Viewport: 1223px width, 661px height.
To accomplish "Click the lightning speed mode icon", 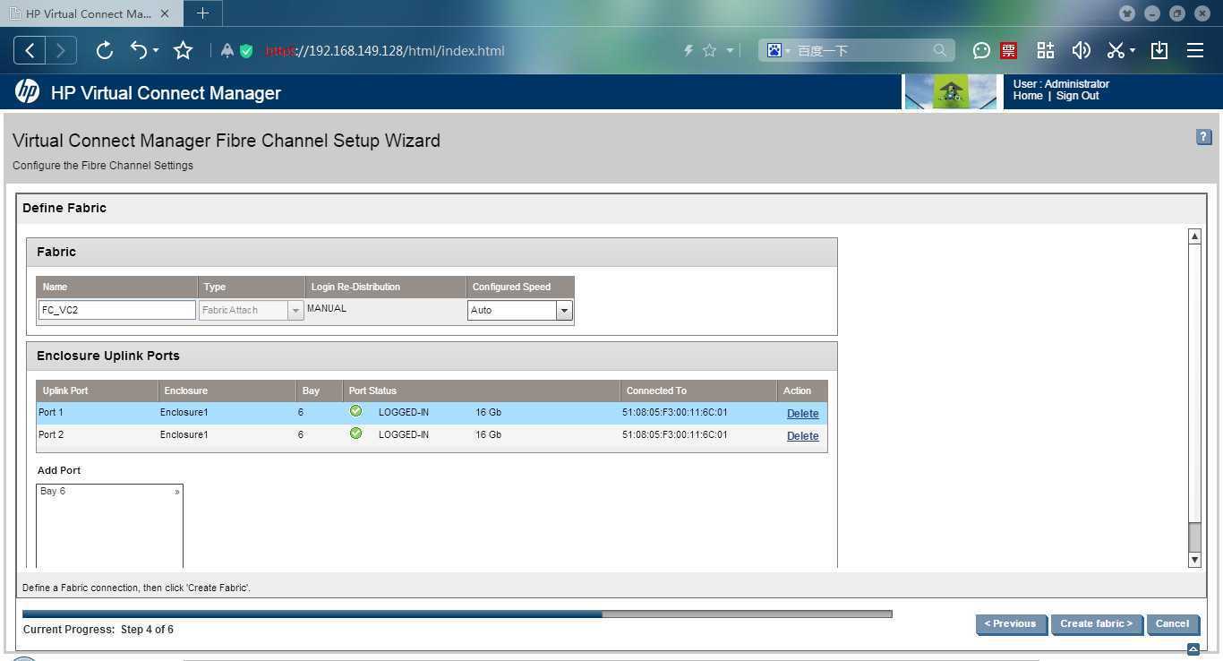I will tap(688, 51).
